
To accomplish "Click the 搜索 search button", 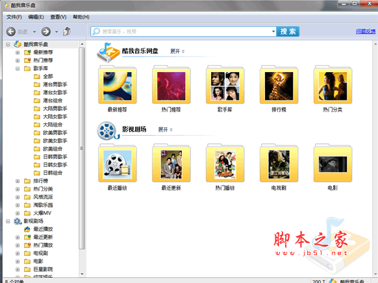I will click(x=288, y=32).
